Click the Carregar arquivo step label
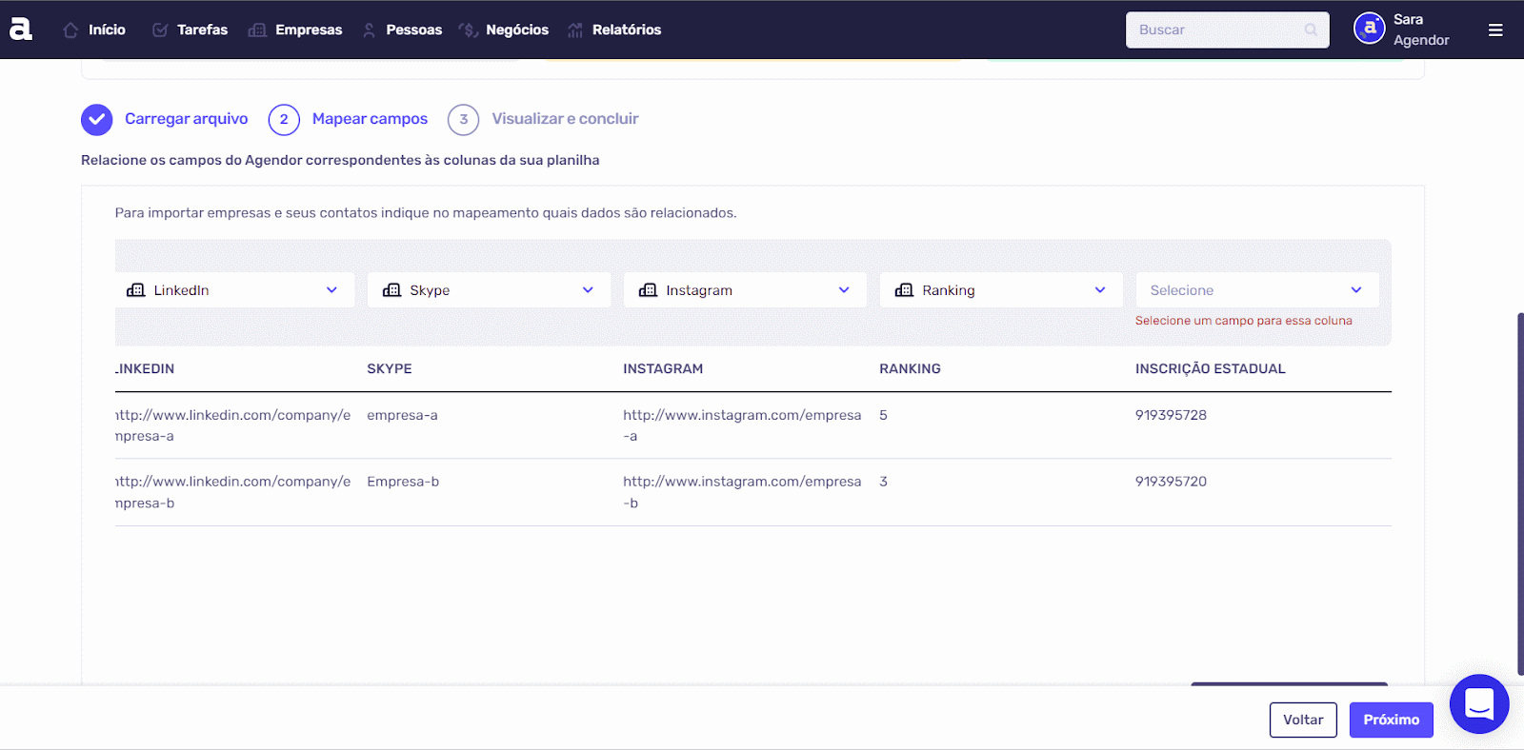This screenshot has width=1524, height=750. tap(186, 119)
